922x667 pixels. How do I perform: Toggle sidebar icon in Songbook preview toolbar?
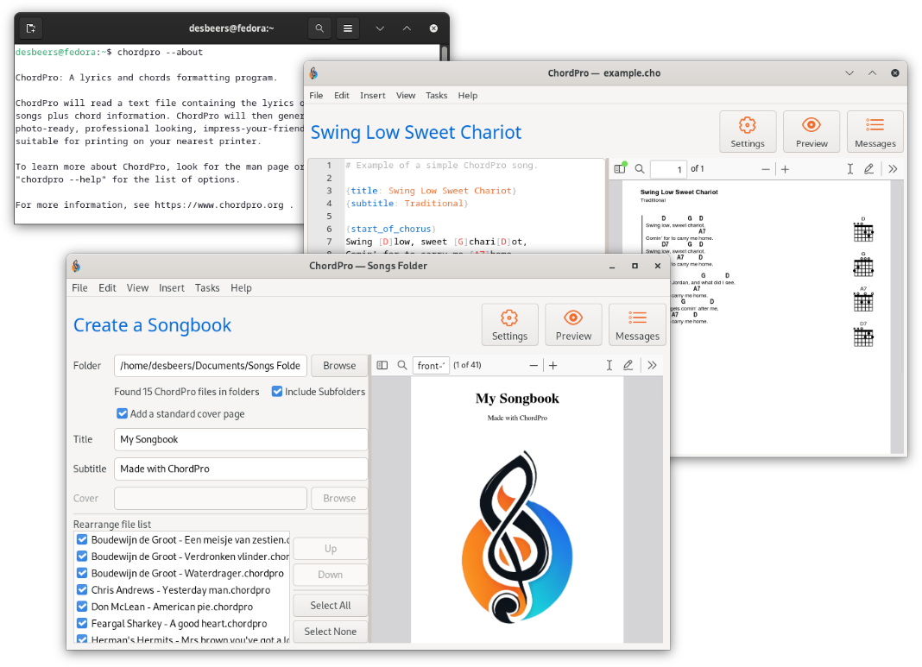(382, 365)
